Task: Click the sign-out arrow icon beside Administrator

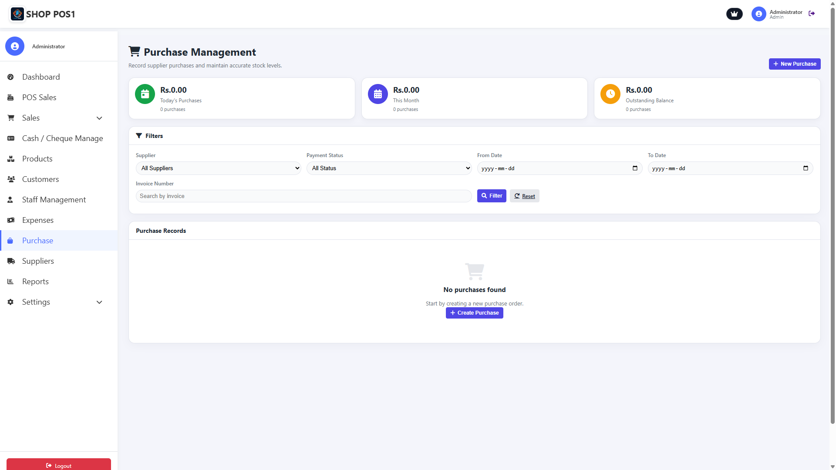Action: (812, 13)
